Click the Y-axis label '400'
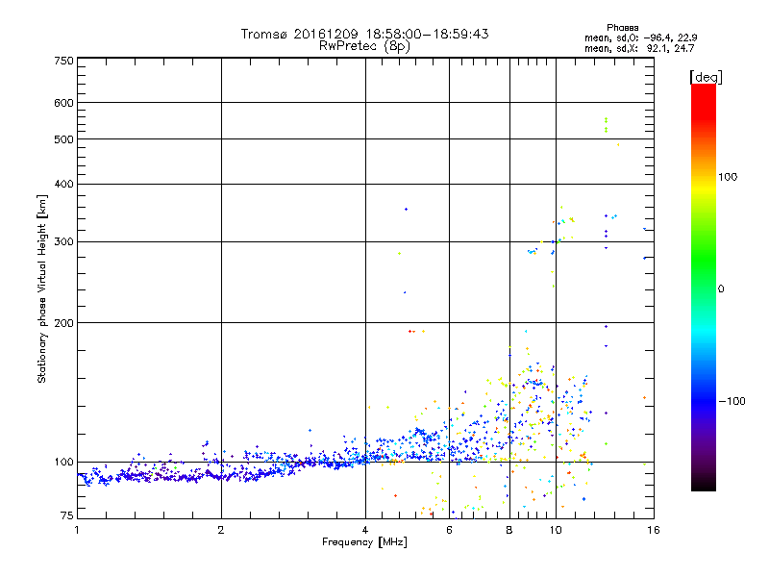This screenshot has width=769, height=577. (64, 184)
